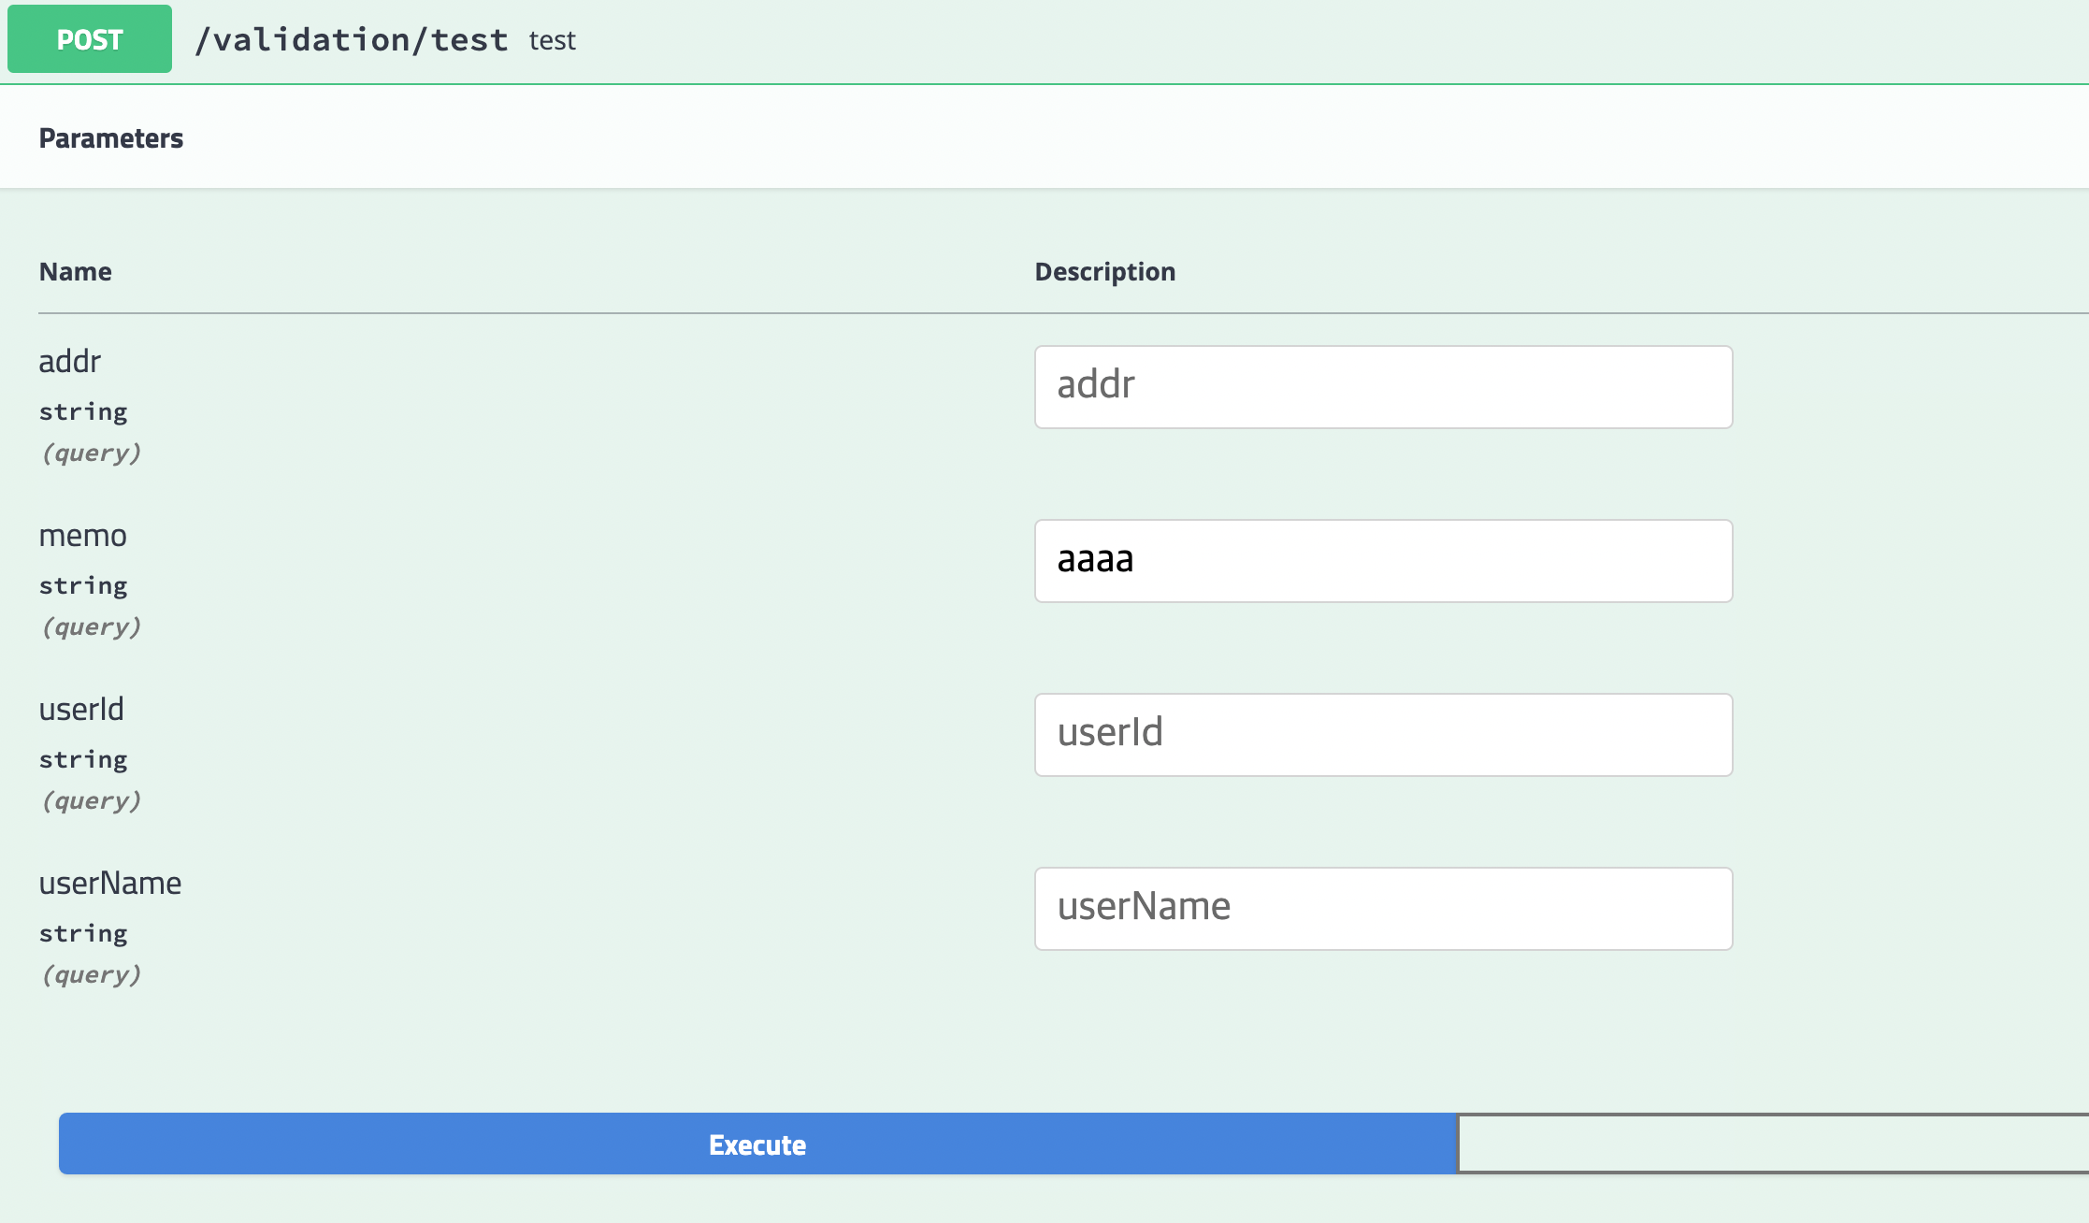Click the 'test' endpoint summary text
Viewport: 2089px width, 1223px height.
click(x=552, y=40)
